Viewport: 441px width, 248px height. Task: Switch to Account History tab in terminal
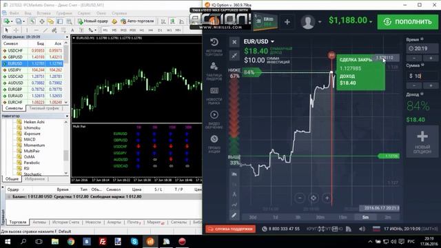(66, 222)
